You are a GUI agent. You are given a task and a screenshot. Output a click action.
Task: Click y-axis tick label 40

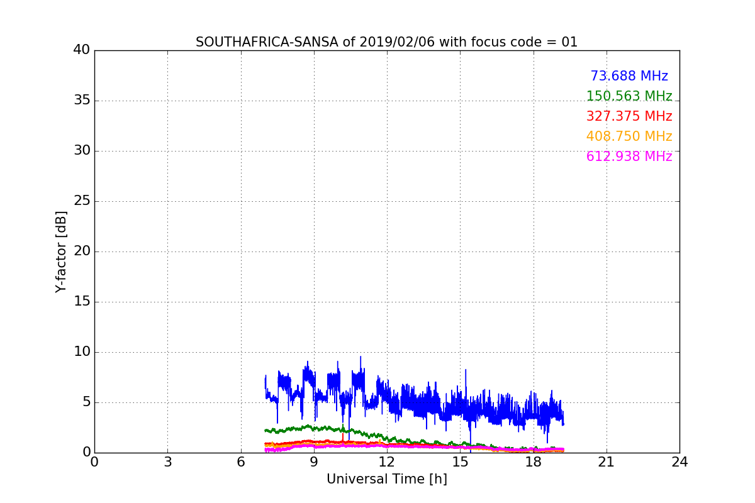(82, 50)
